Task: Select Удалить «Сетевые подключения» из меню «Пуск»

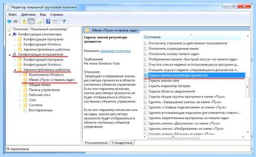Action: [187, 107]
